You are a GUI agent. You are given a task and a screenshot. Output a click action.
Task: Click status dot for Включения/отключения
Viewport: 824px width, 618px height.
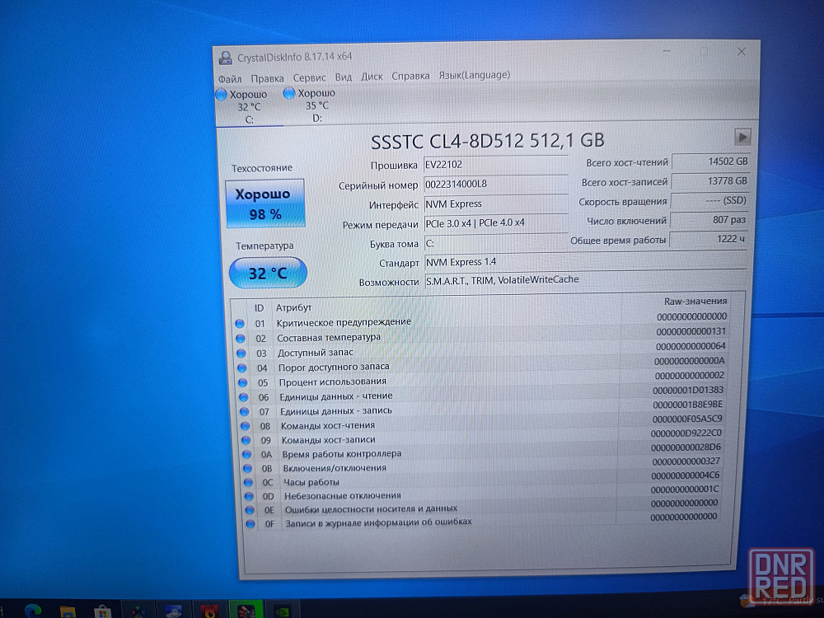(247, 468)
